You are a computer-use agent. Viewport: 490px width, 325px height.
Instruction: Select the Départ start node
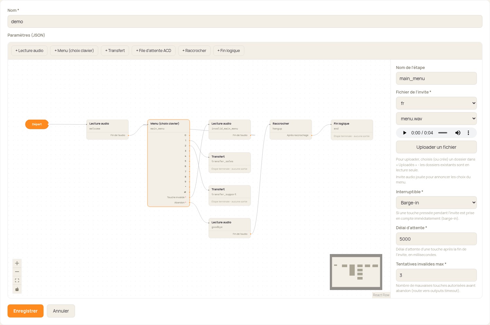point(37,124)
